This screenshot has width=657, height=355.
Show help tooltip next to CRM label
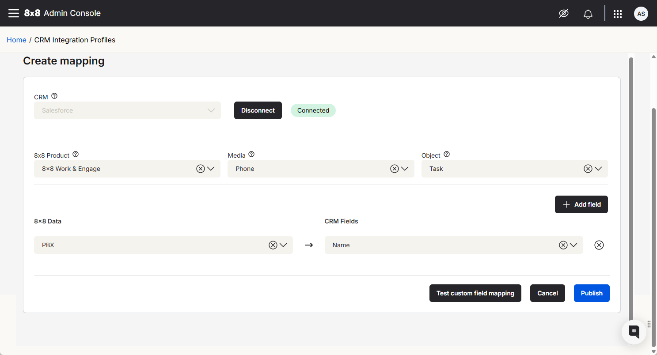[x=54, y=96]
